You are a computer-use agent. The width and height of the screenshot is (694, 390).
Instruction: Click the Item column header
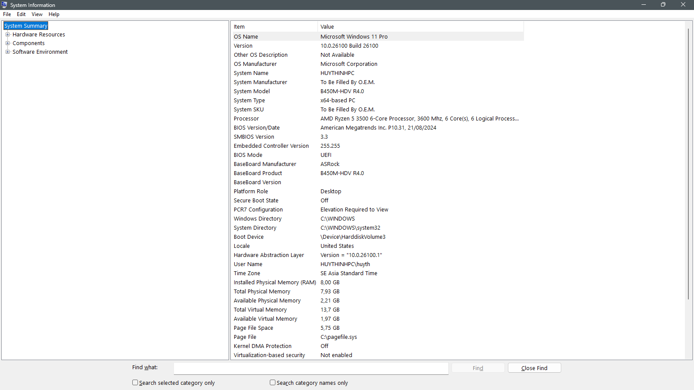coord(274,27)
